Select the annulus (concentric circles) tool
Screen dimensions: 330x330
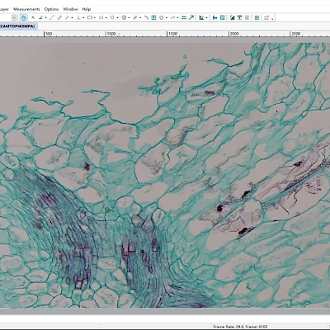124,17
